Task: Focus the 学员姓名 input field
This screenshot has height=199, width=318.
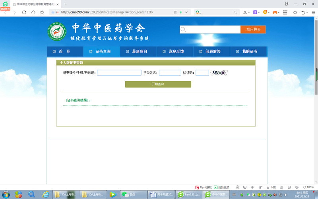Action: click(x=170, y=72)
